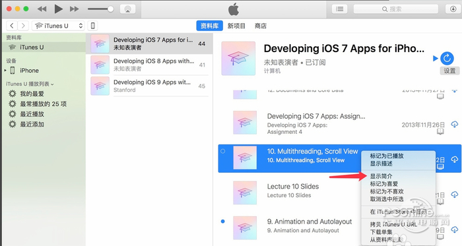
Task: Toggle the played circle on Multithreading lecture
Action: coord(223,151)
